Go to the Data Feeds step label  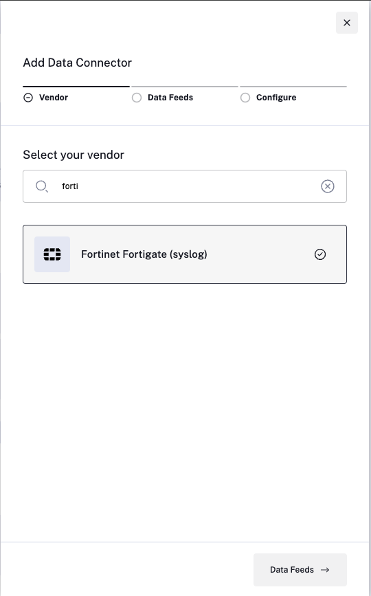click(x=170, y=98)
